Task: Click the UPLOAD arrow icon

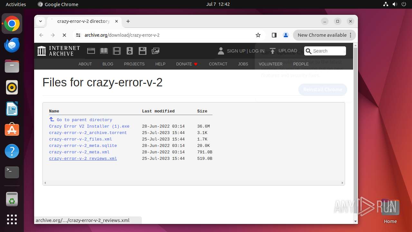Action: [273, 51]
